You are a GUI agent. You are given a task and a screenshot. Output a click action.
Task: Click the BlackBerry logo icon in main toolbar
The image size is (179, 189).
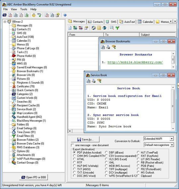click(5, 15)
